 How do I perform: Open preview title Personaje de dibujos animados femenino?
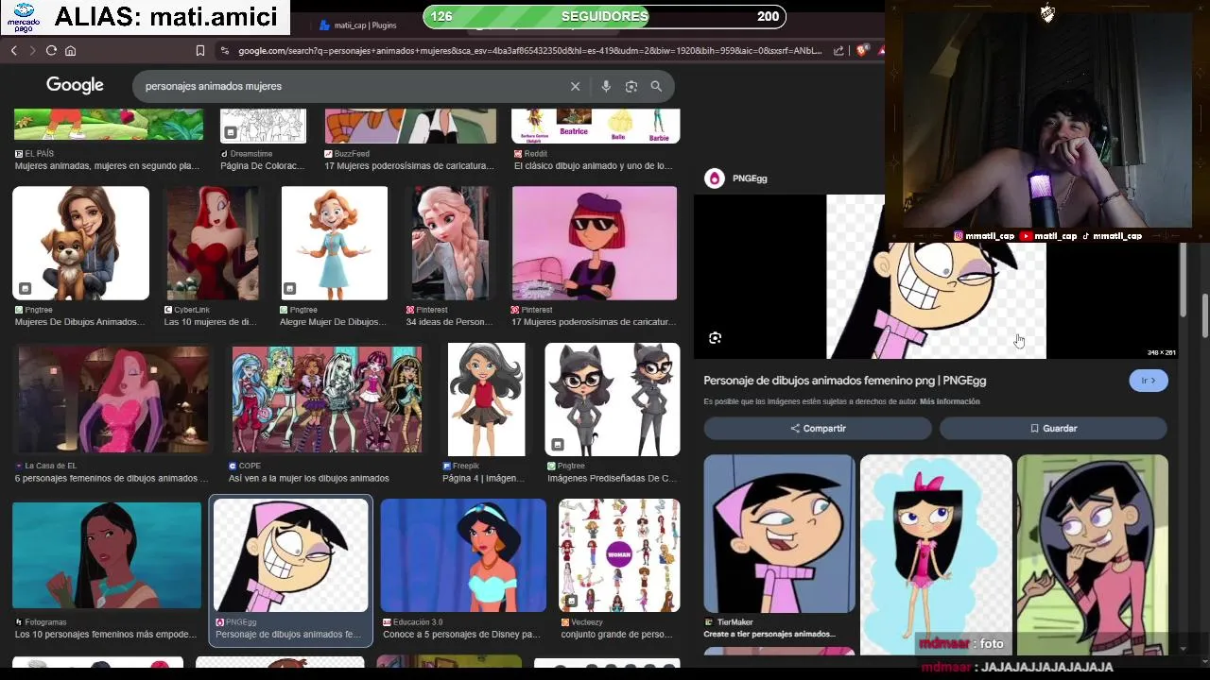pyautogui.click(x=844, y=381)
